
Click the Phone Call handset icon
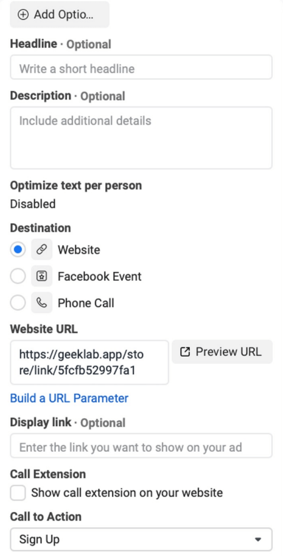pyautogui.click(x=42, y=303)
